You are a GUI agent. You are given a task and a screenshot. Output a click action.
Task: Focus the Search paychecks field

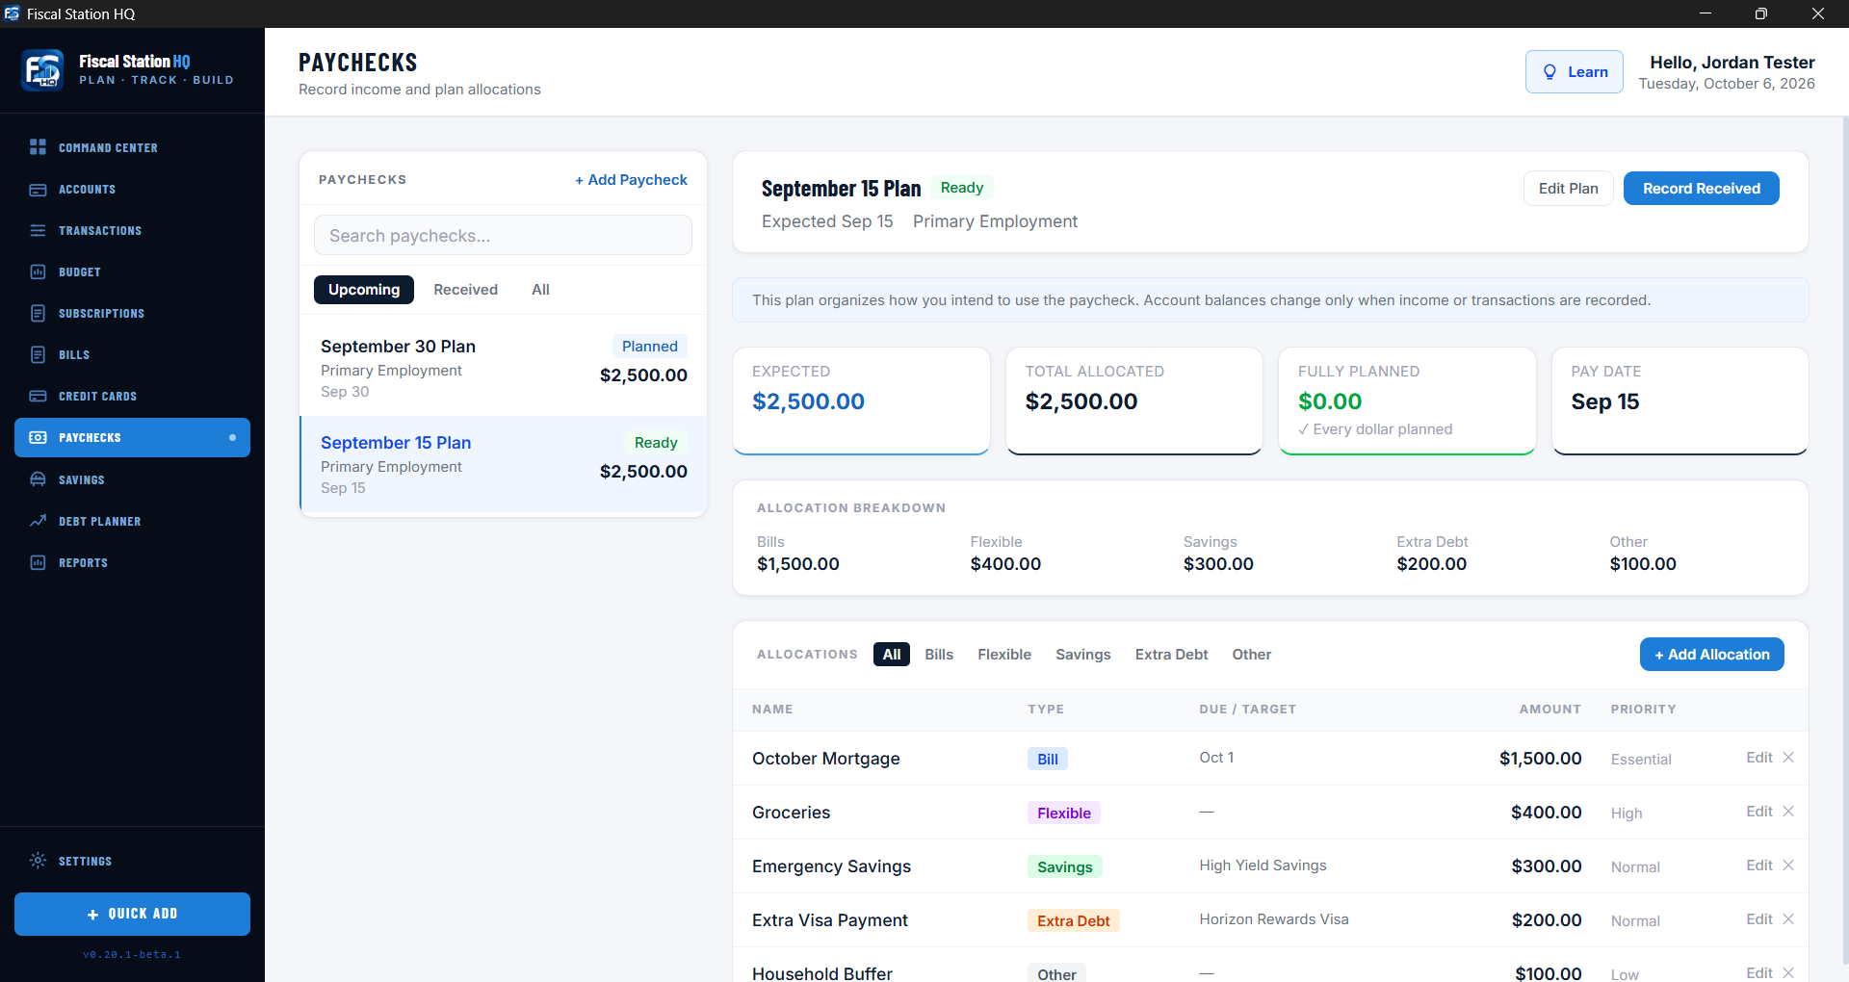click(503, 236)
